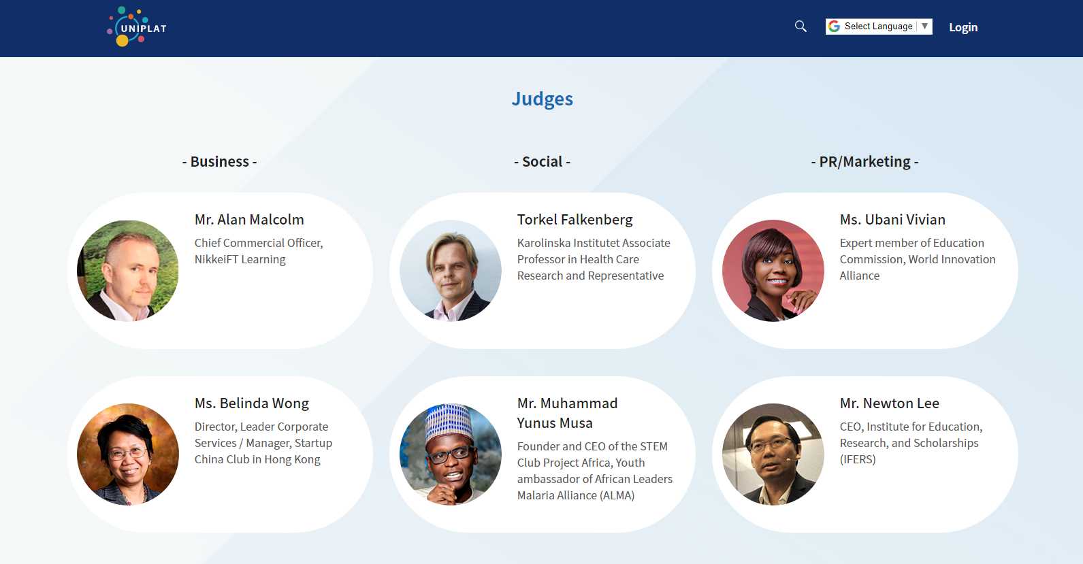
Task: Click the Judges section title
Action: pyautogui.click(x=543, y=99)
